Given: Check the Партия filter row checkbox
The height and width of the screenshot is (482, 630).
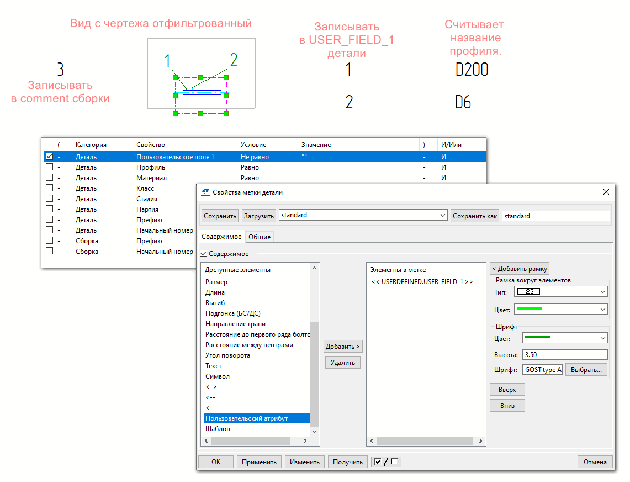Looking at the screenshot, I should [49, 208].
